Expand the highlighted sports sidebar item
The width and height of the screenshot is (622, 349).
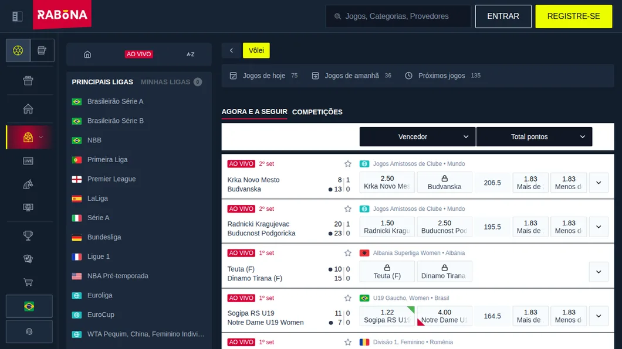click(x=41, y=137)
